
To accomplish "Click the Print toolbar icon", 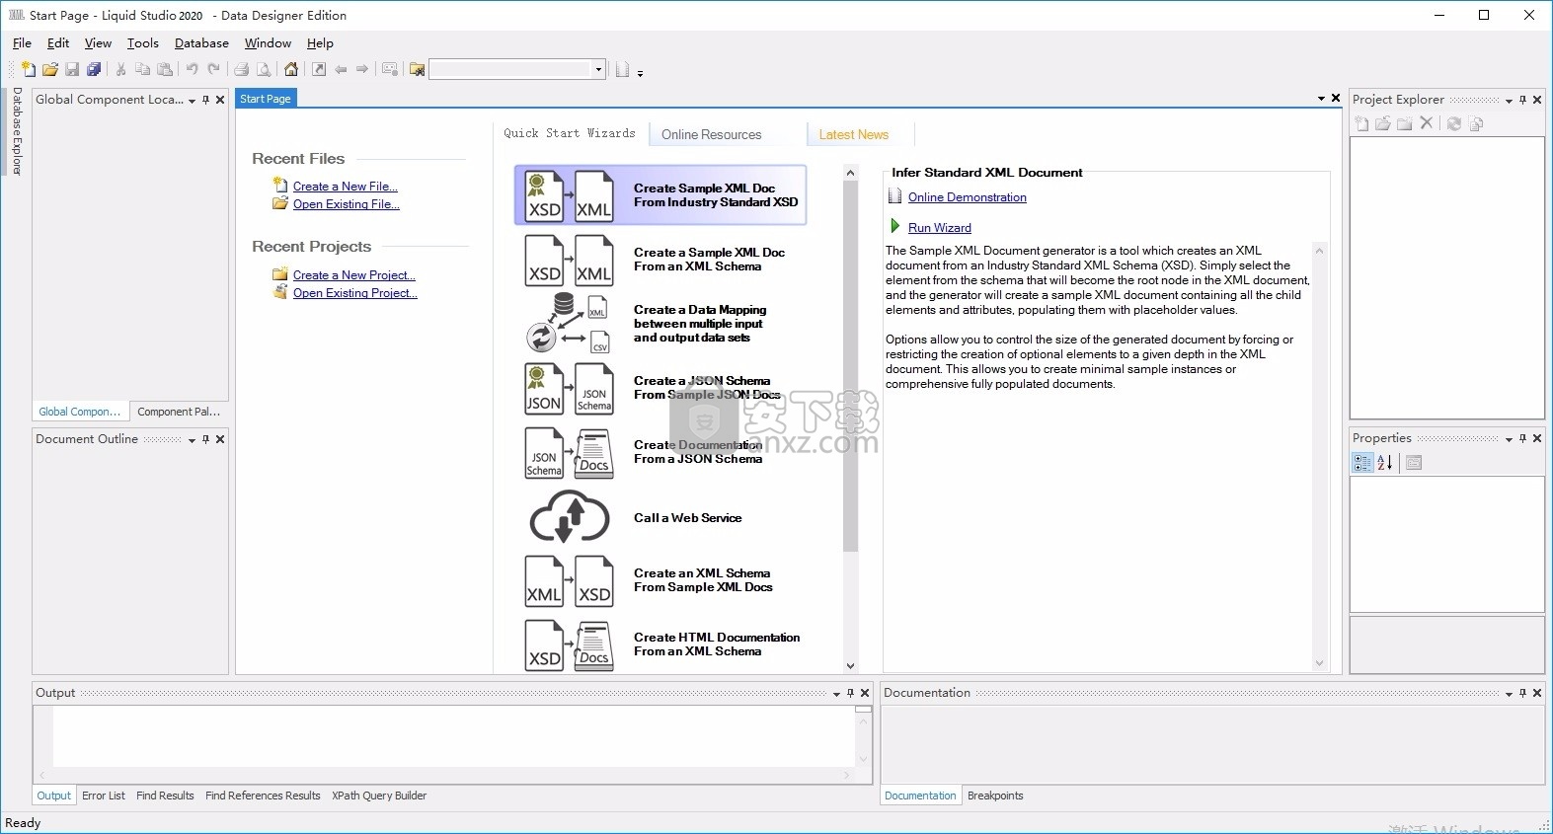I will point(241,69).
